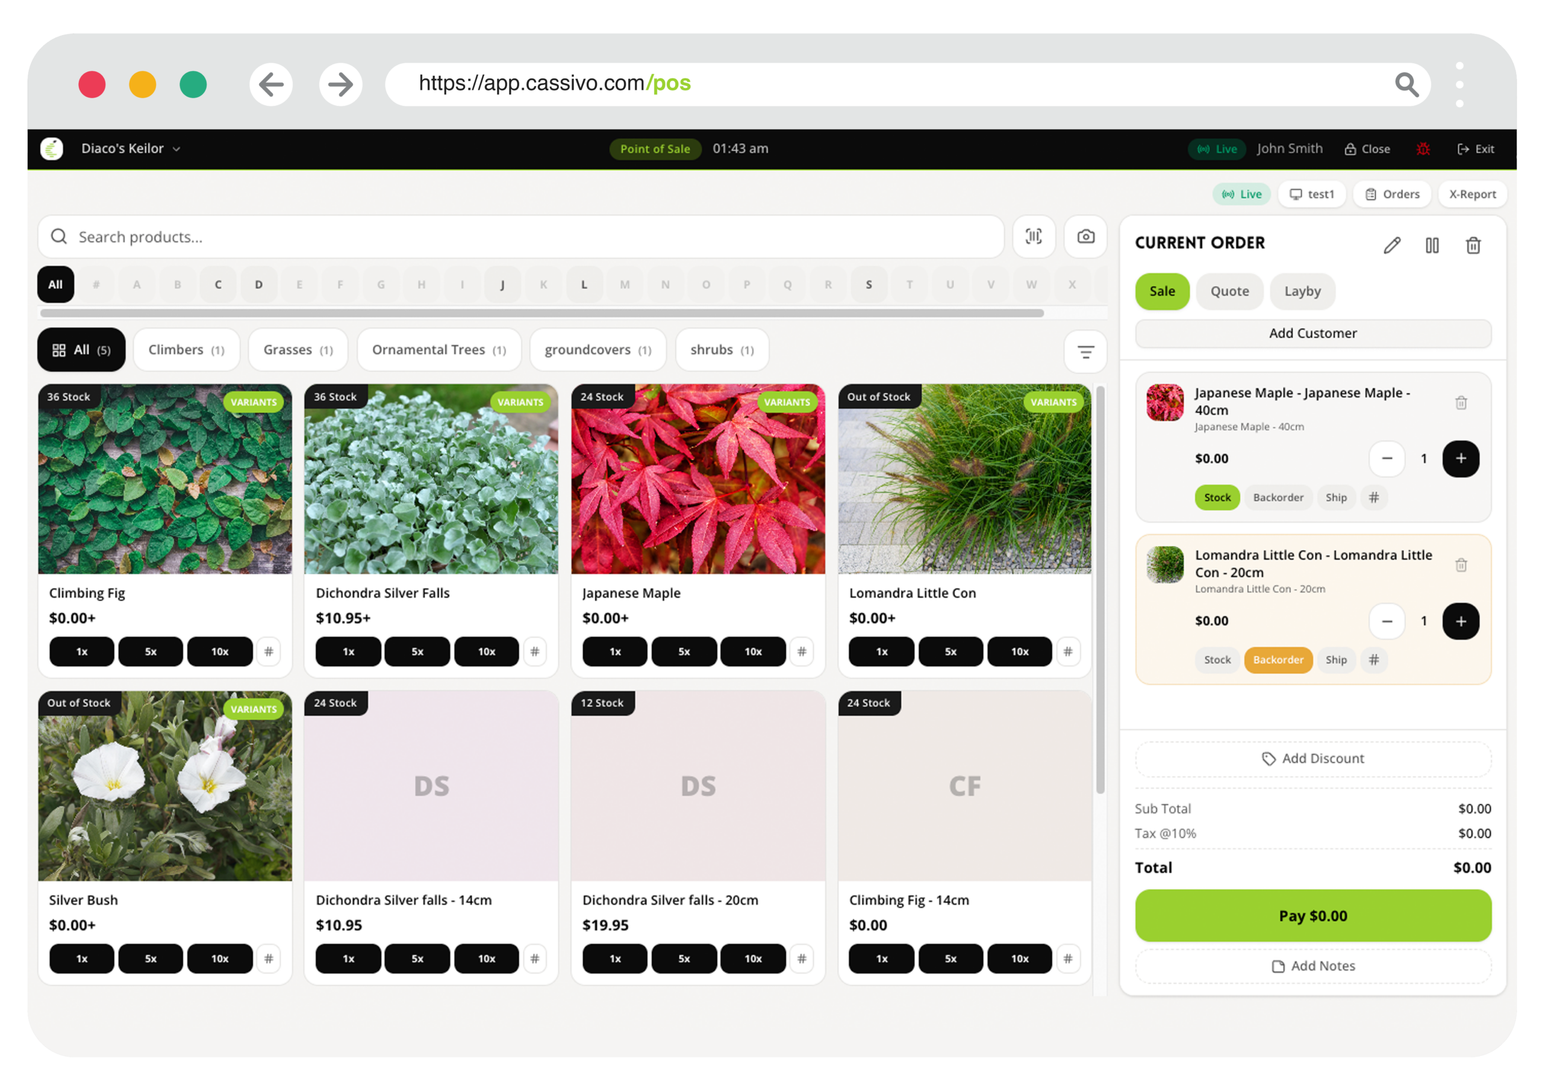Open the camera icon beside the search bar
Screen dimensions: 1542x1085
[1085, 237]
